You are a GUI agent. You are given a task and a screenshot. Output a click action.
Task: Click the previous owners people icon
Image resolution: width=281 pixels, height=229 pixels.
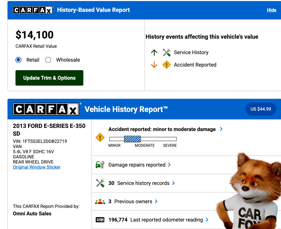click(x=100, y=202)
